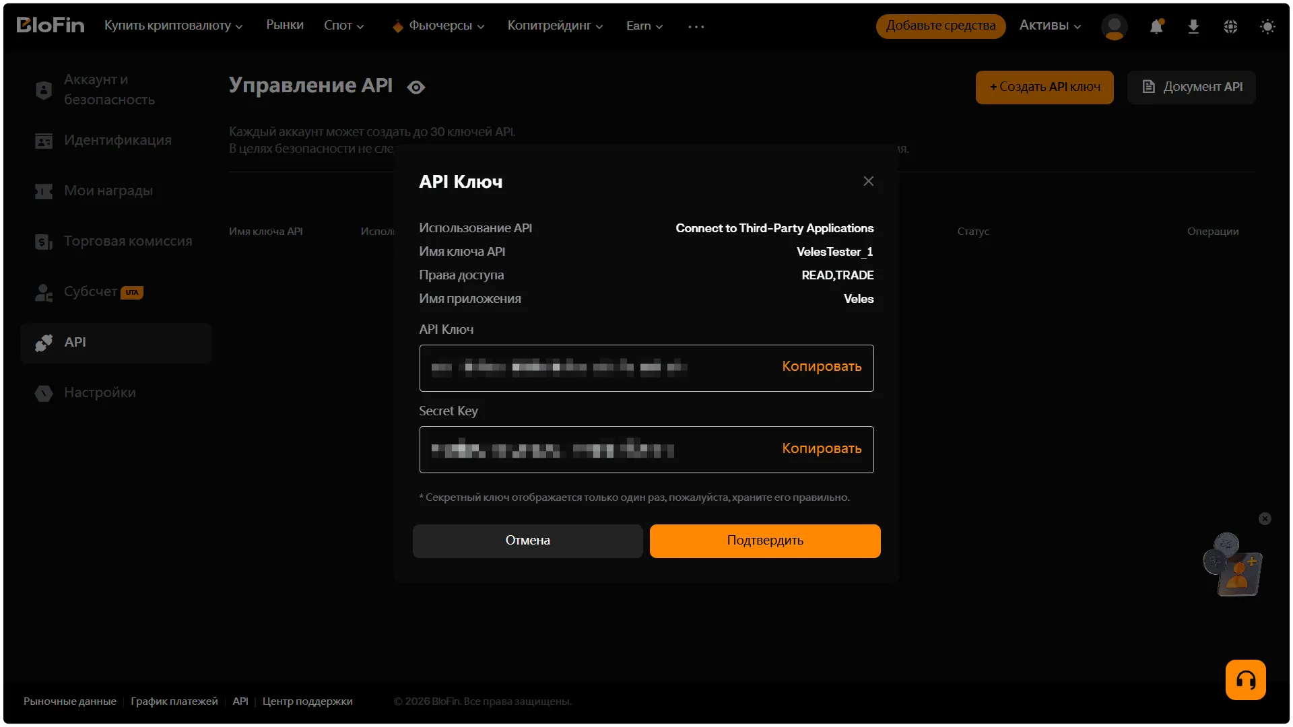Select Субсчет in the sidebar
The image size is (1293, 727).
[x=90, y=291]
